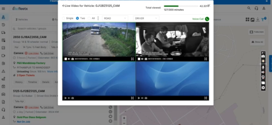
Task: Dismiss the top blue banner
Action: click(x=267, y=1)
